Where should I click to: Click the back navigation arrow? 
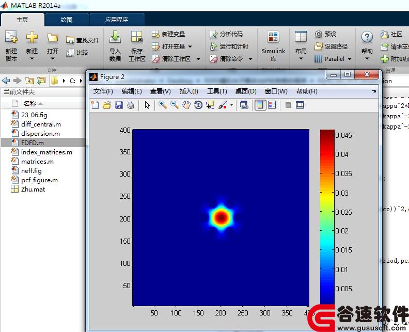6,81
